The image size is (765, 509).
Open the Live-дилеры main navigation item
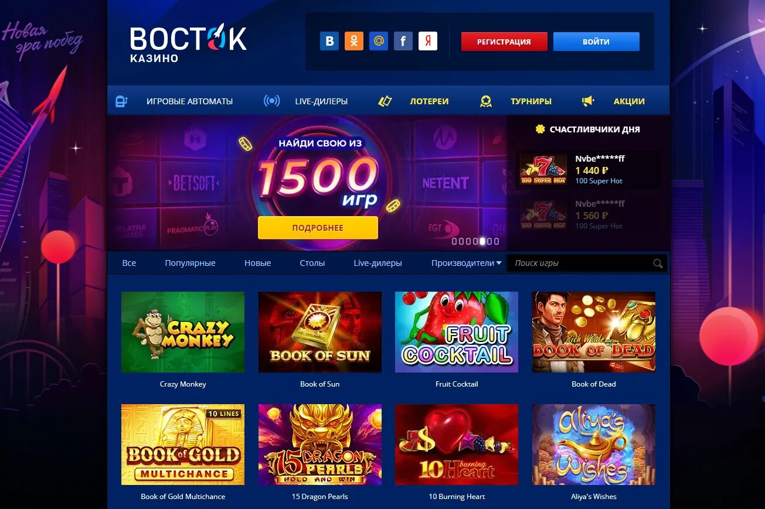321,101
